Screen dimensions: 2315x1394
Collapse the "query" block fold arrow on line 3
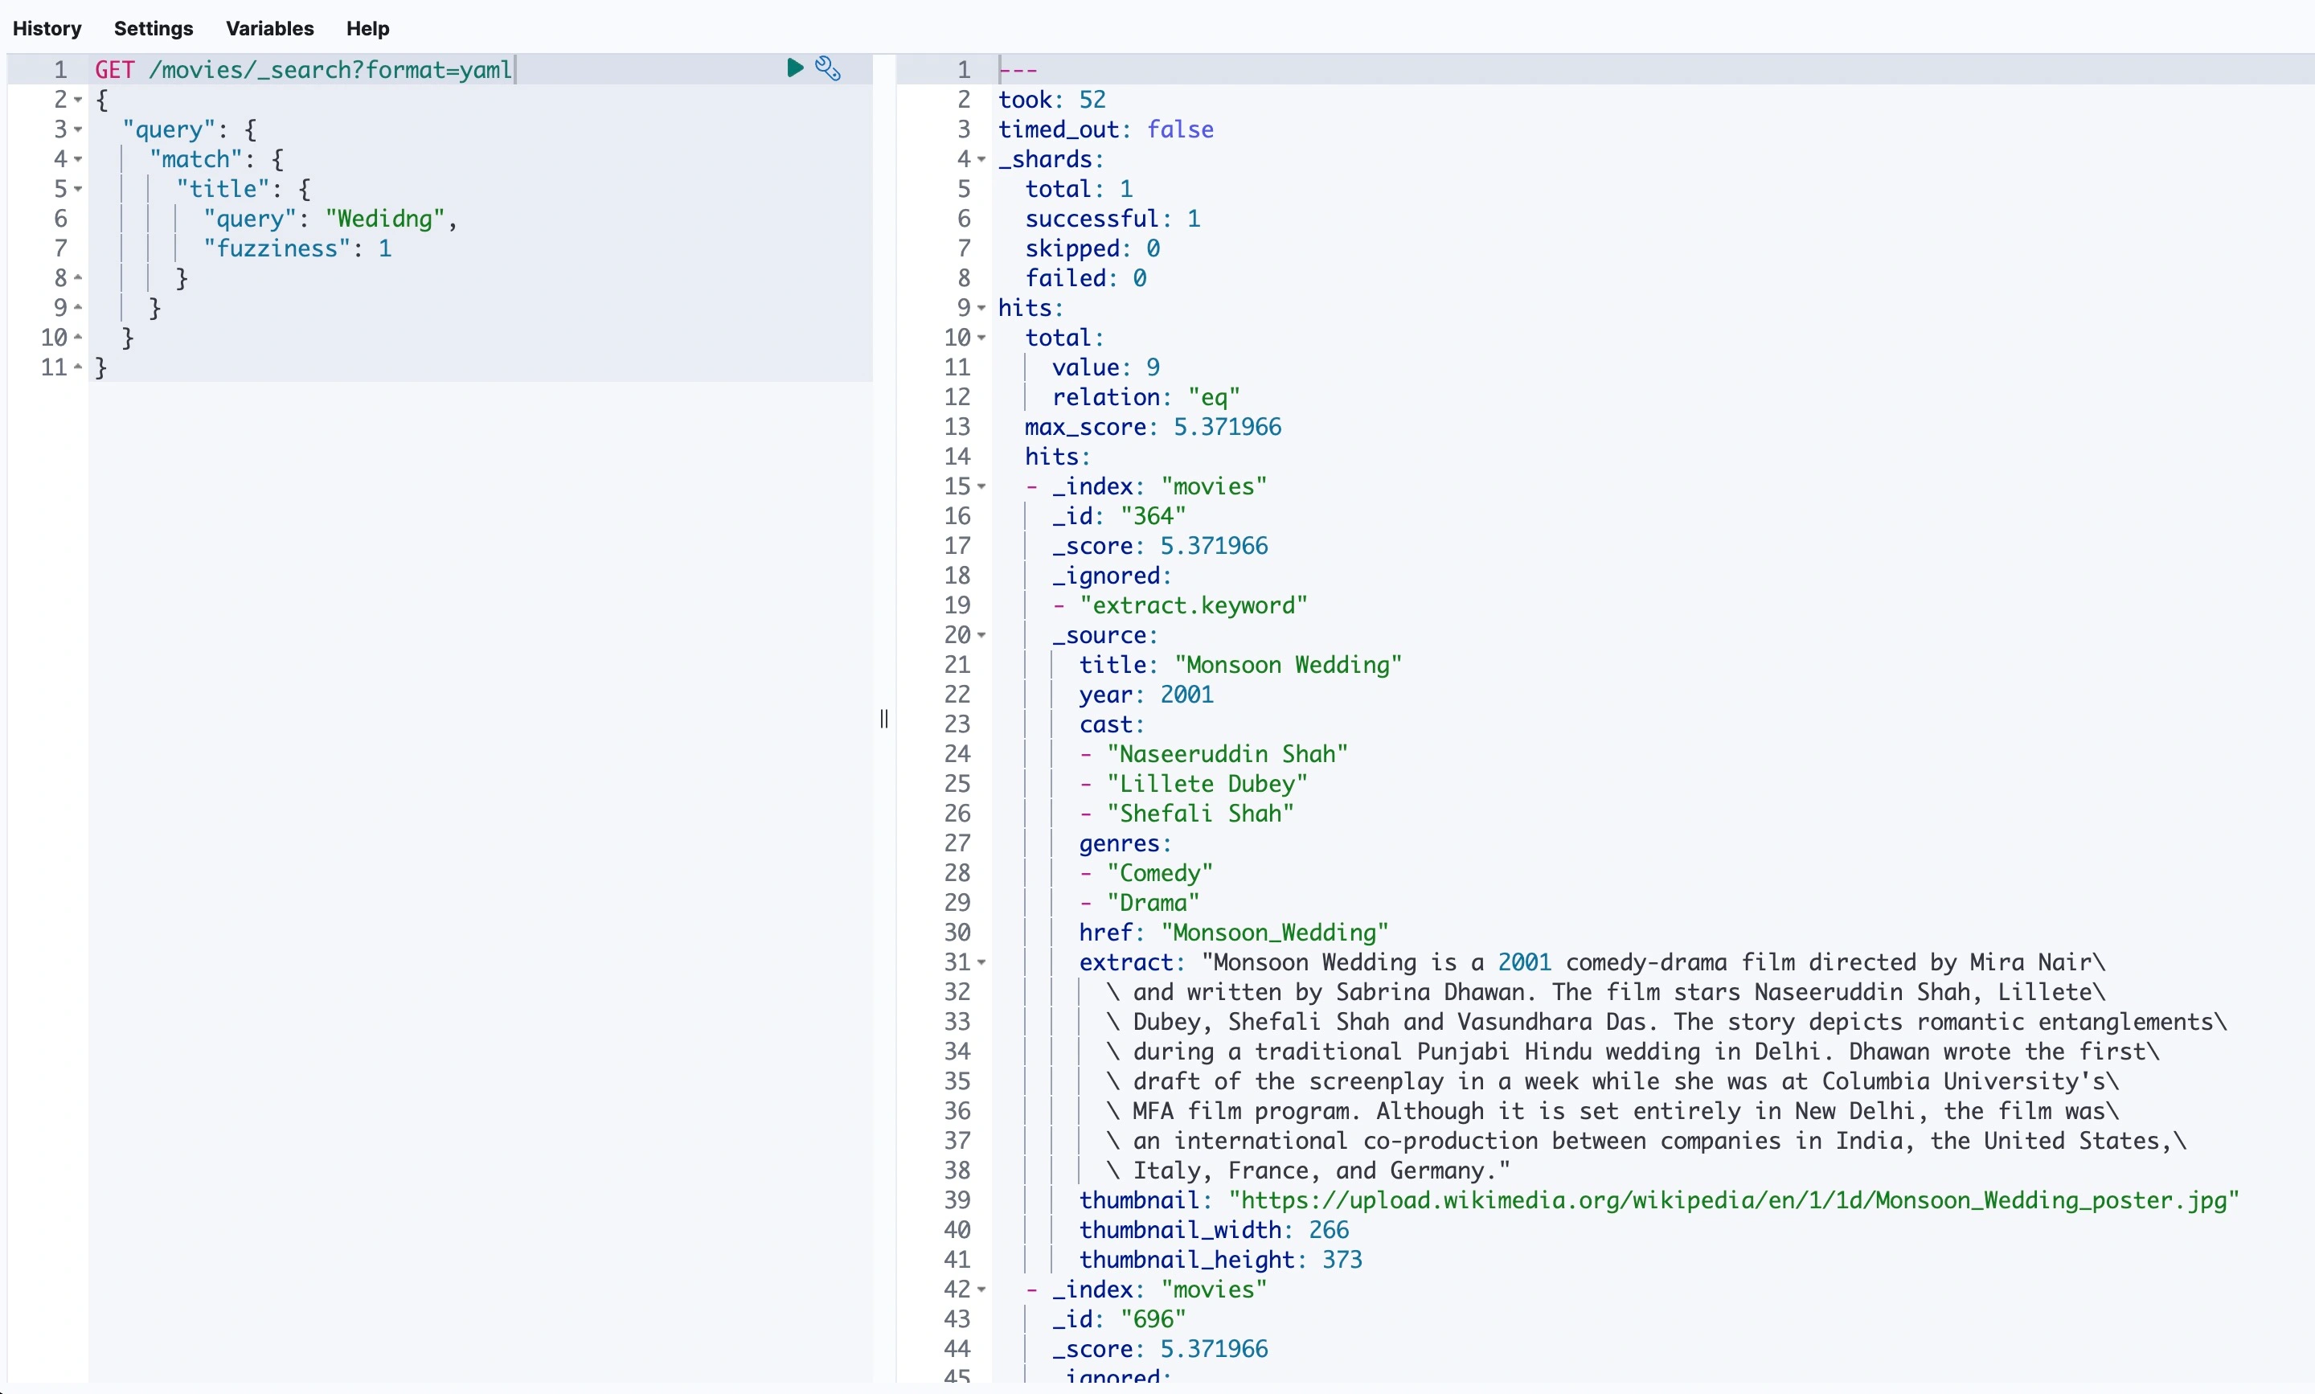click(78, 129)
